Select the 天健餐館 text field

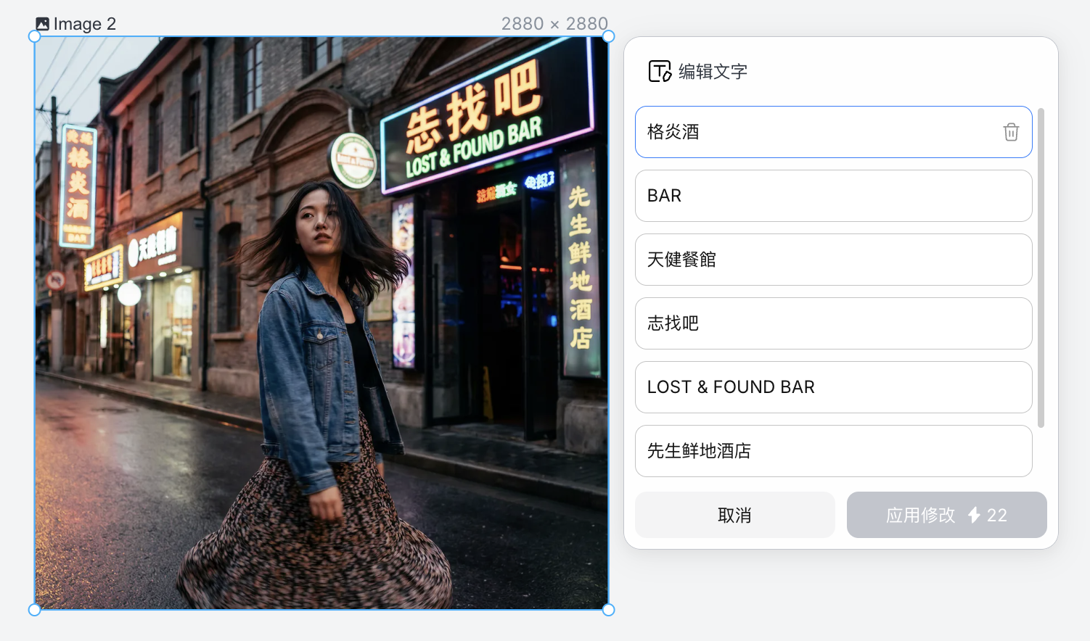click(833, 260)
